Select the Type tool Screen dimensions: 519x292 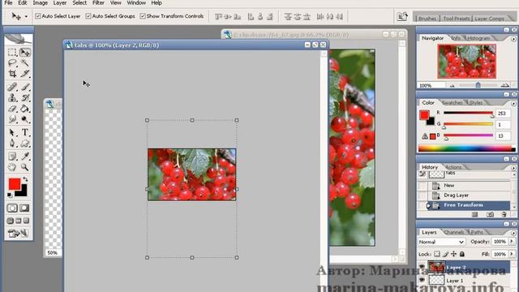pos(25,132)
